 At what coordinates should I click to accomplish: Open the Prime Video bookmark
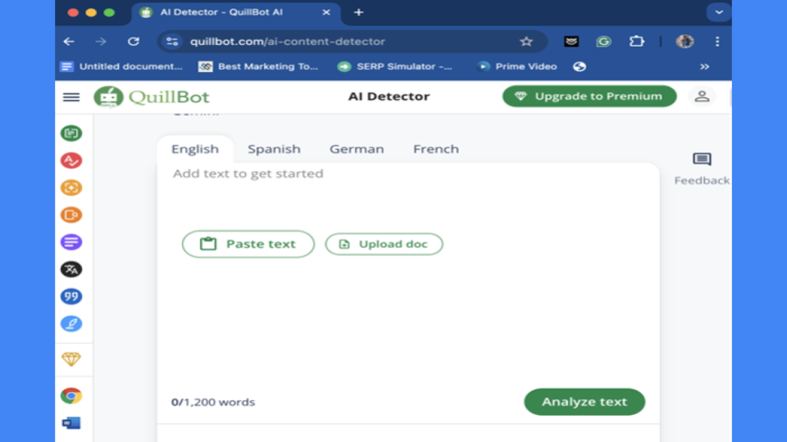(517, 66)
